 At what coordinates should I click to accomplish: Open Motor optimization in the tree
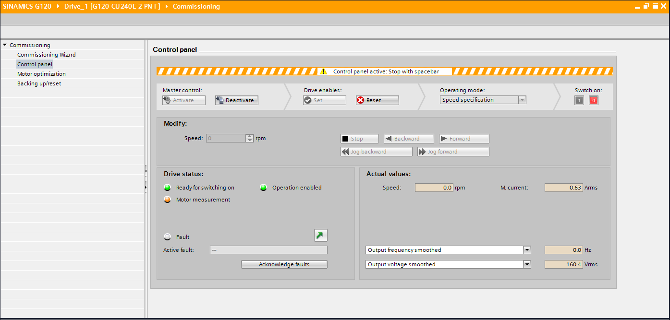click(x=41, y=74)
